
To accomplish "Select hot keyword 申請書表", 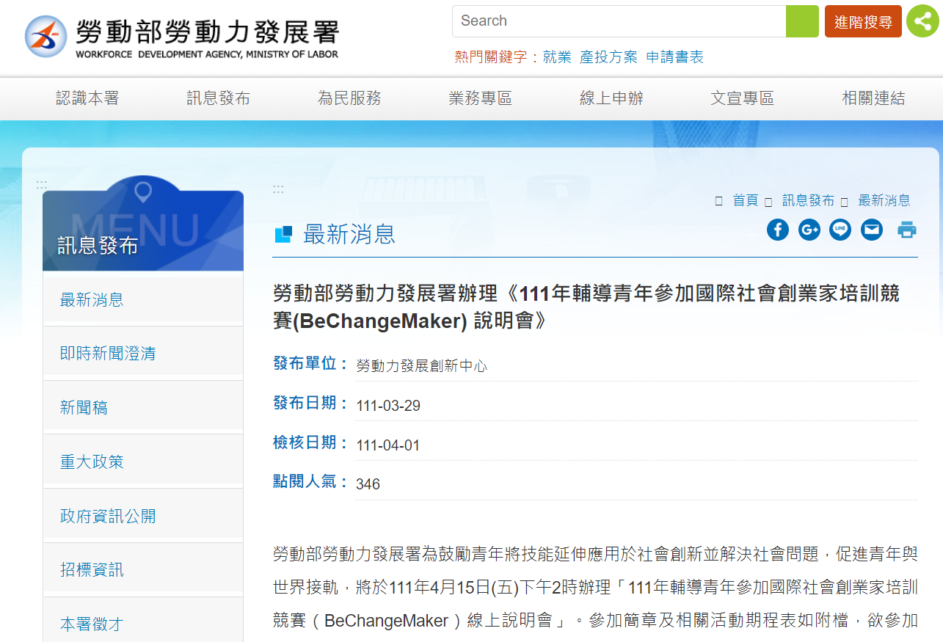I will [675, 57].
